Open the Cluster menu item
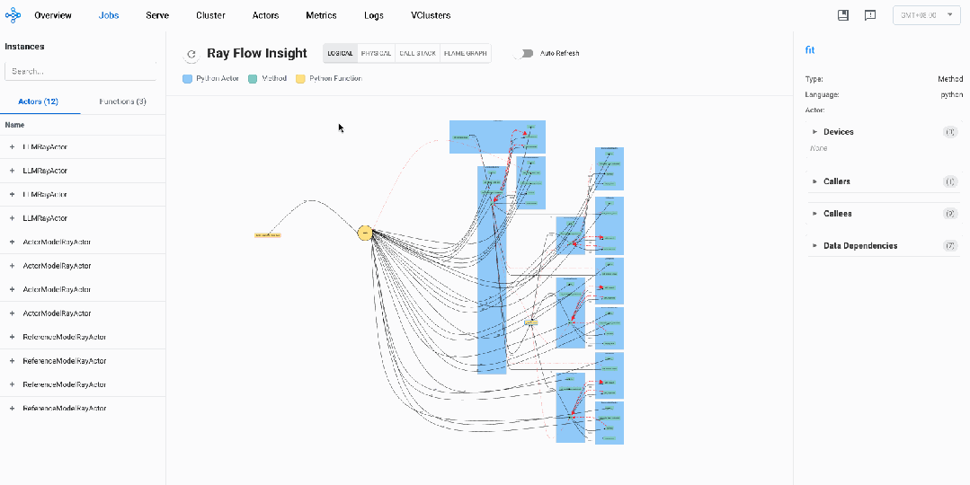Viewport: 970px width, 485px height. point(210,15)
